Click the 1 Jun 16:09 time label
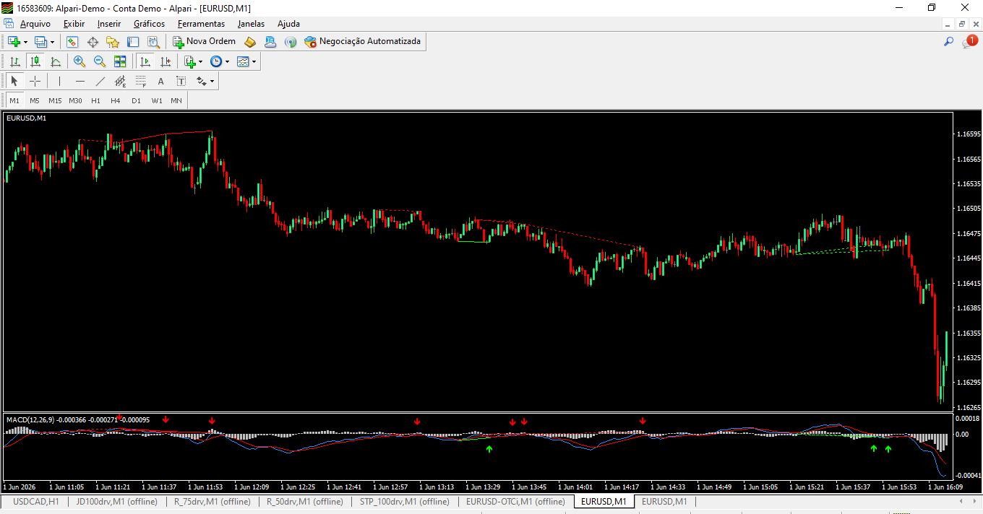983x514 pixels. pyautogui.click(x=945, y=487)
